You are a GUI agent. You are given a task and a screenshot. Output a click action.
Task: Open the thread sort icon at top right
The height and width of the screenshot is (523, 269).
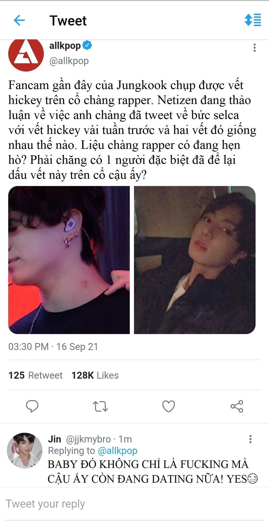click(252, 20)
